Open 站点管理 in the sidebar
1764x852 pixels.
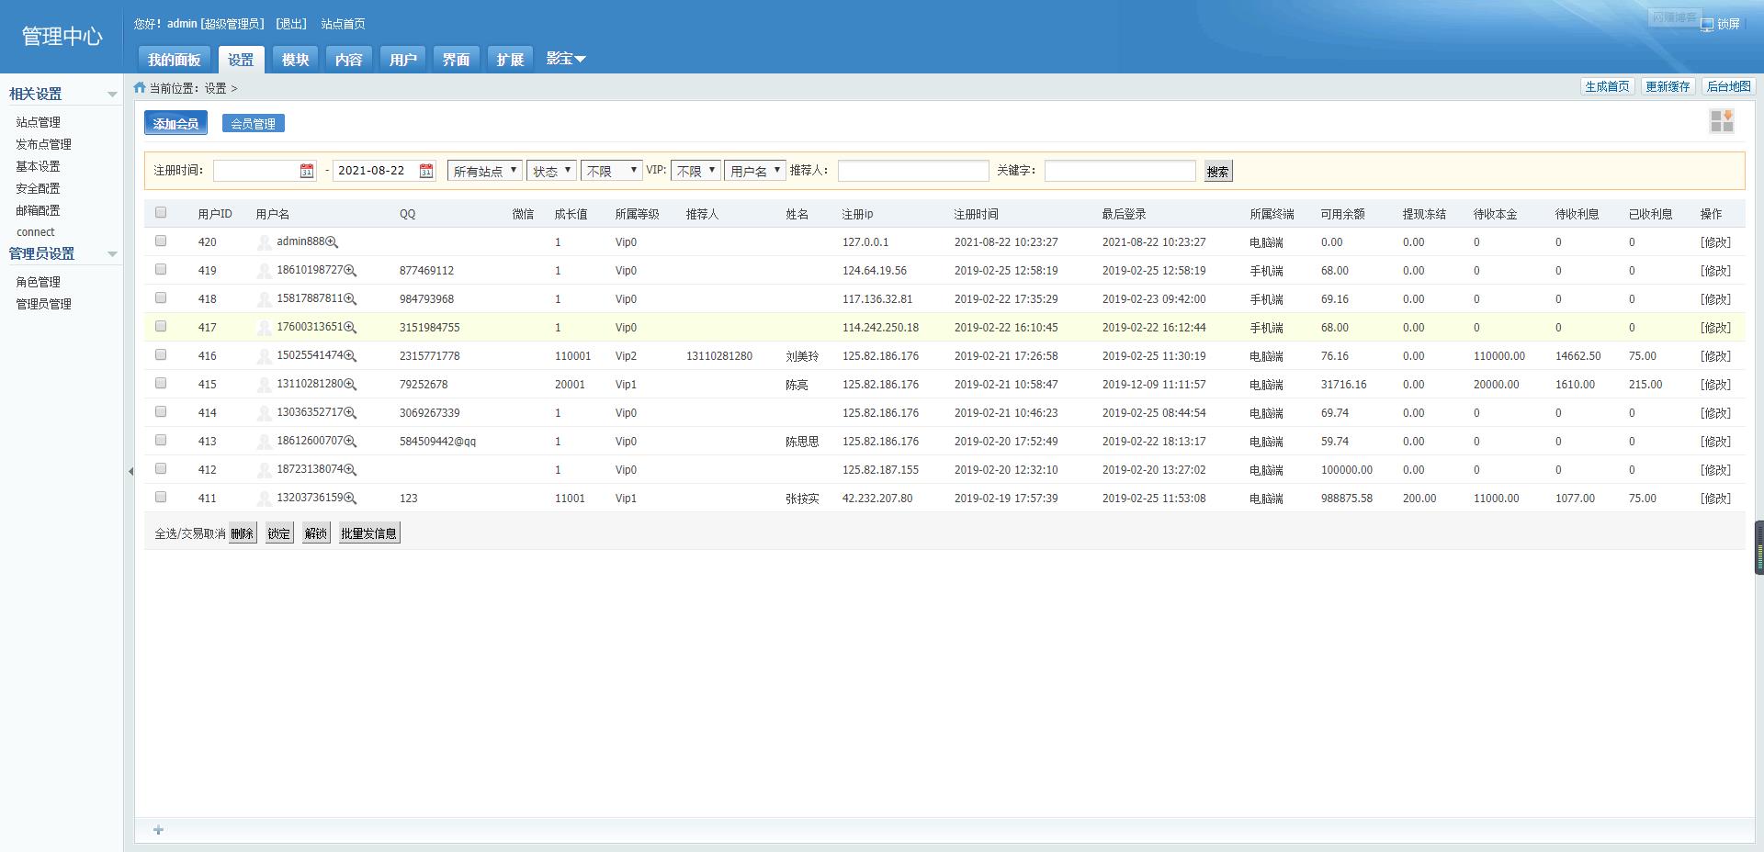pos(38,122)
